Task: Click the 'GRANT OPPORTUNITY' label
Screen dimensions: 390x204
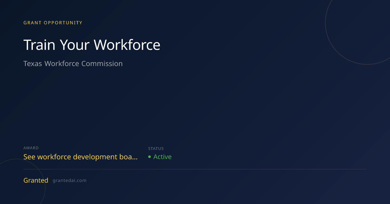Action: tap(53, 23)
